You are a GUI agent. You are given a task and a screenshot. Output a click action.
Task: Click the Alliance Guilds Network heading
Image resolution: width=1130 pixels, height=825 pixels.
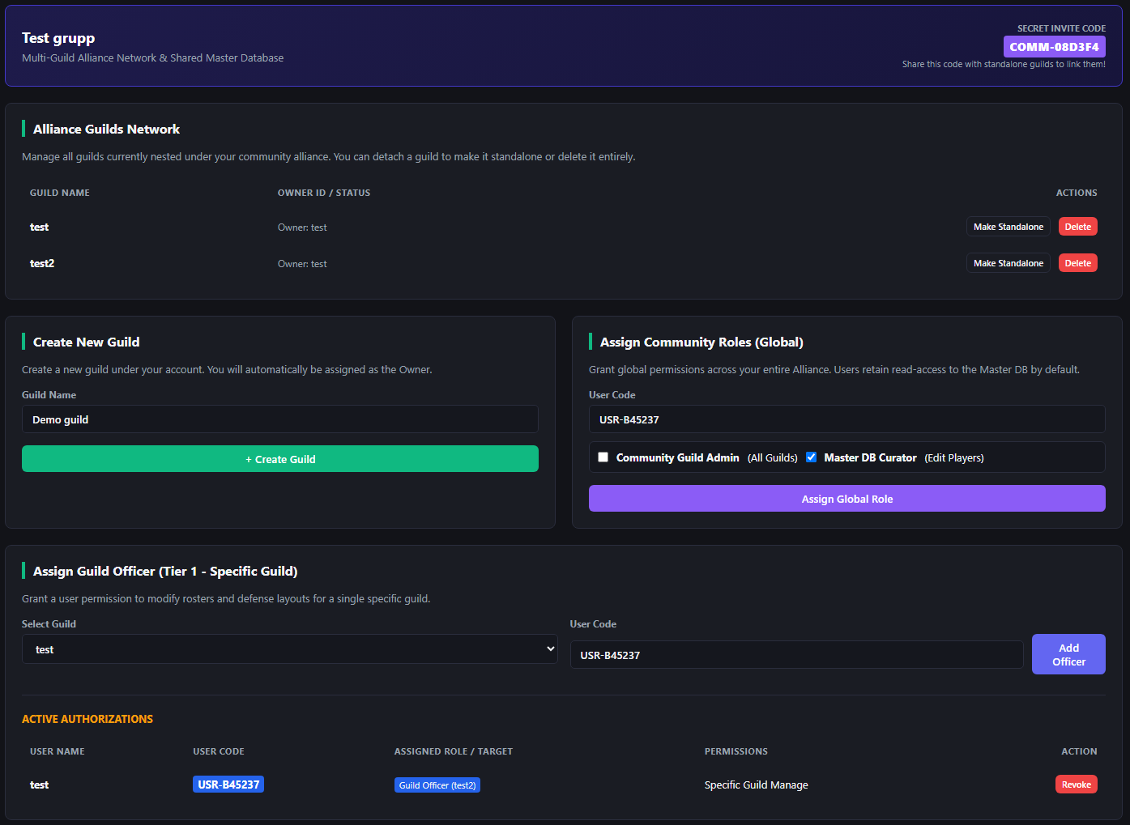tap(107, 129)
